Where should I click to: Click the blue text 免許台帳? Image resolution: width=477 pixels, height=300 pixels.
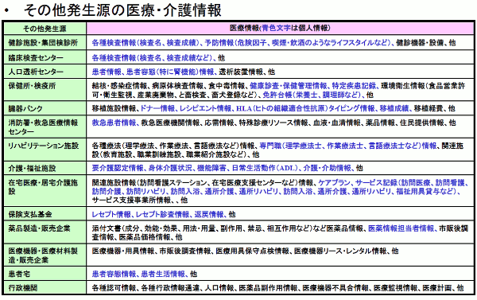pyautogui.click(x=277, y=95)
